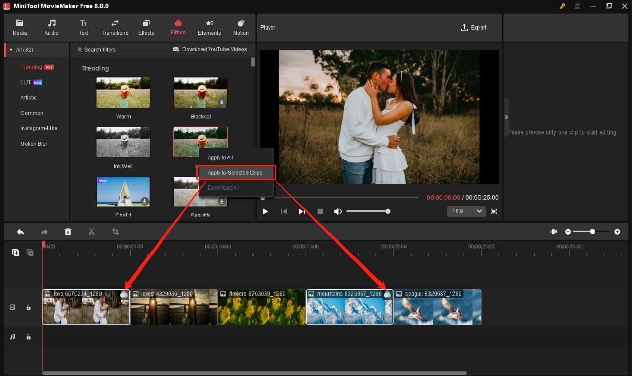Viewport: 632px width, 376px height.
Task: Expand the collapsed properties panel arrow
Action: point(507,117)
